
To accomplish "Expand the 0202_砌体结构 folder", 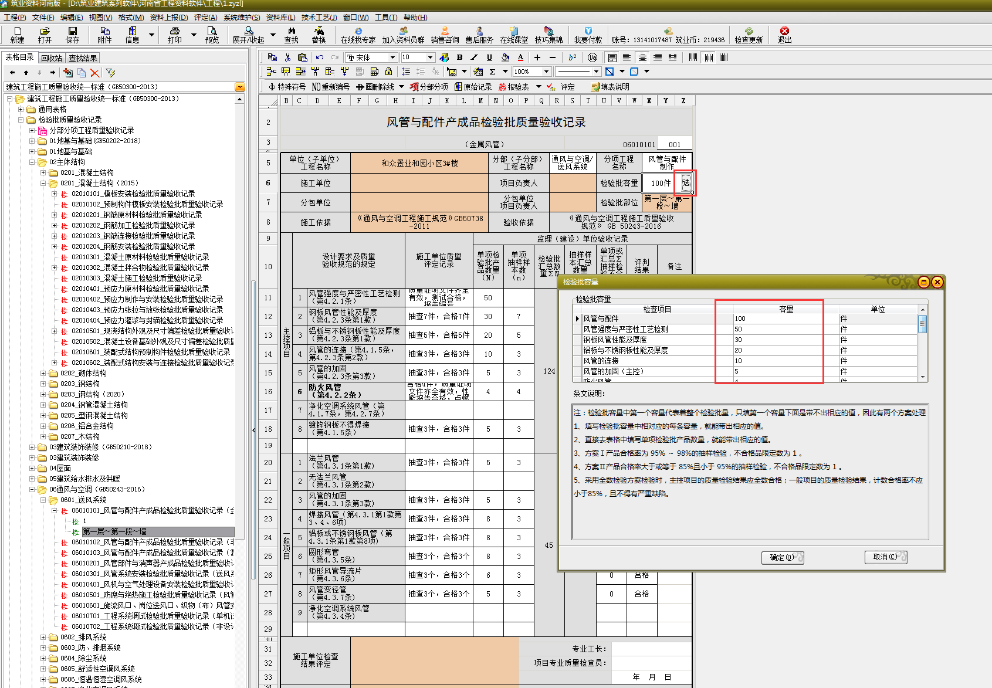I will (43, 373).
